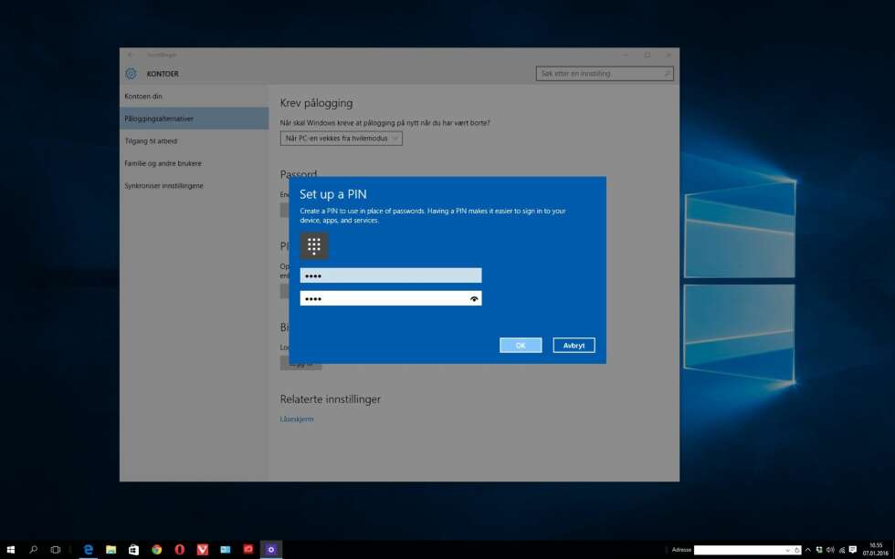Click the PIN keypad icon in the dialog
This screenshot has width=895, height=559.
[x=314, y=245]
